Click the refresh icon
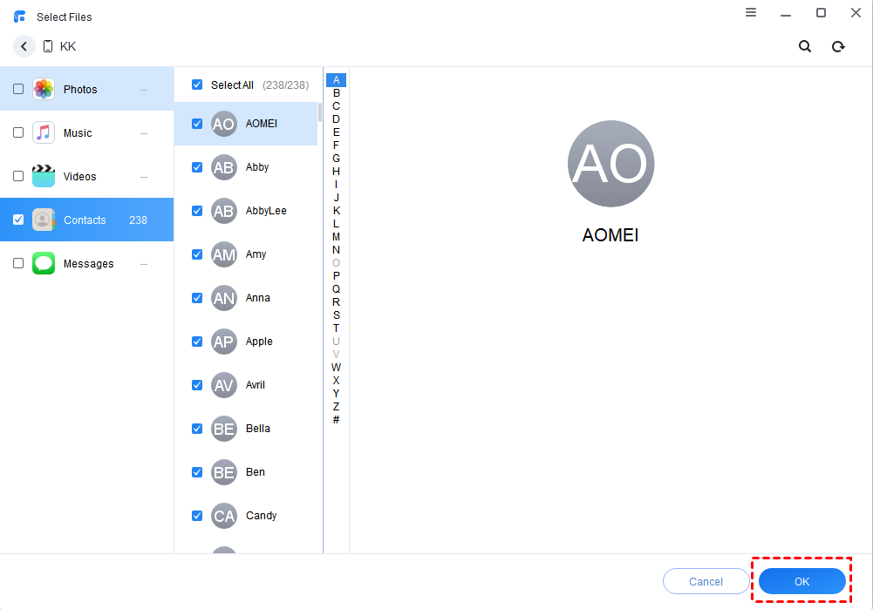The image size is (873, 609). click(838, 46)
